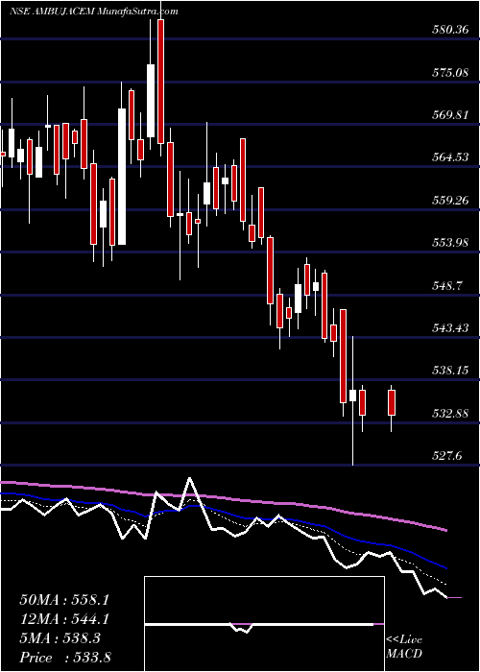Click the 5MA : 538.3 readout
The height and width of the screenshot is (672, 480).
pyautogui.click(x=60, y=638)
